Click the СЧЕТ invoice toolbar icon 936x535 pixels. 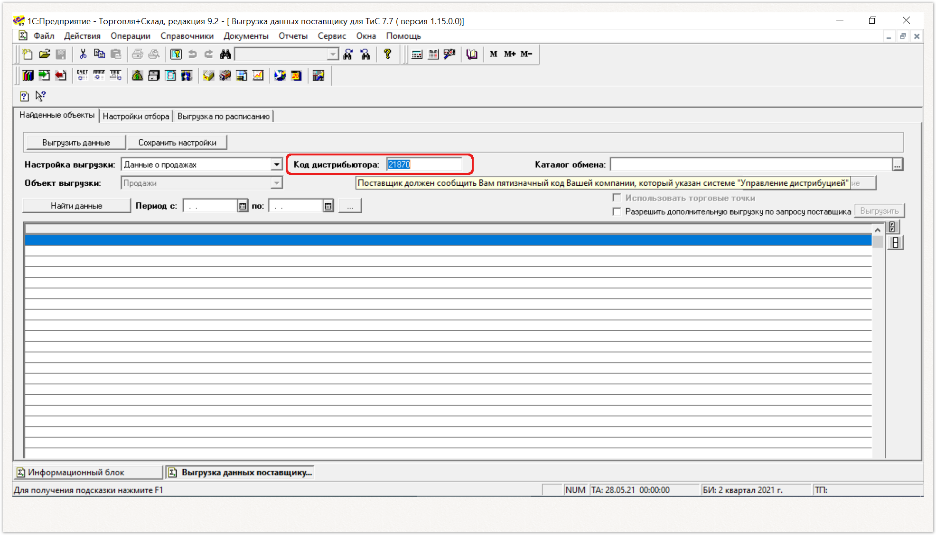click(x=83, y=76)
